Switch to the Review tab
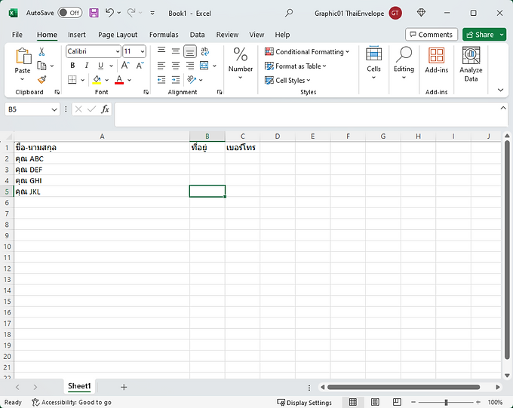 [x=227, y=35]
